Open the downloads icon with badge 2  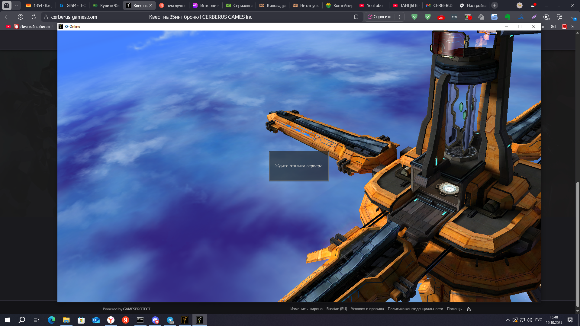pos(573,17)
